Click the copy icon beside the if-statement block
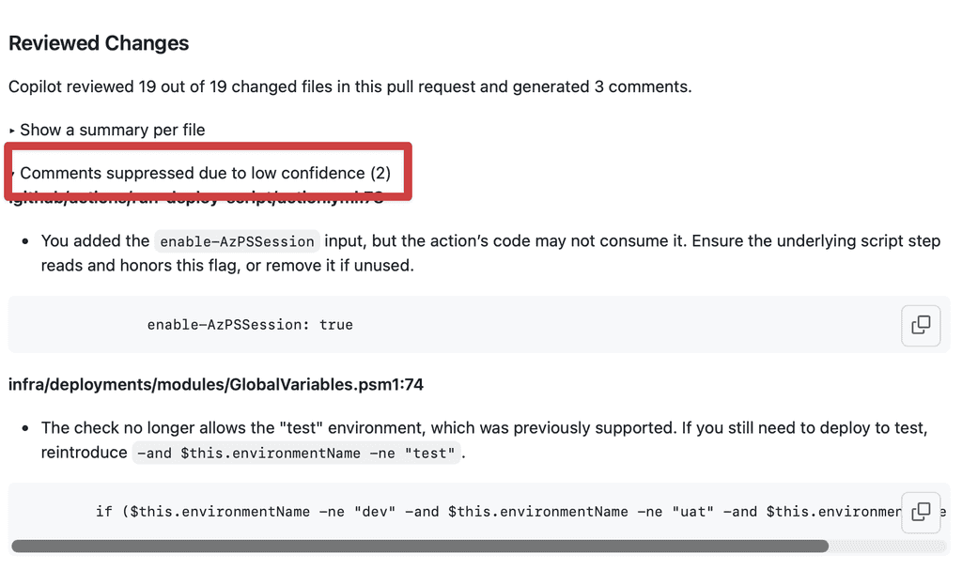962x570 pixels. pyautogui.click(x=921, y=513)
